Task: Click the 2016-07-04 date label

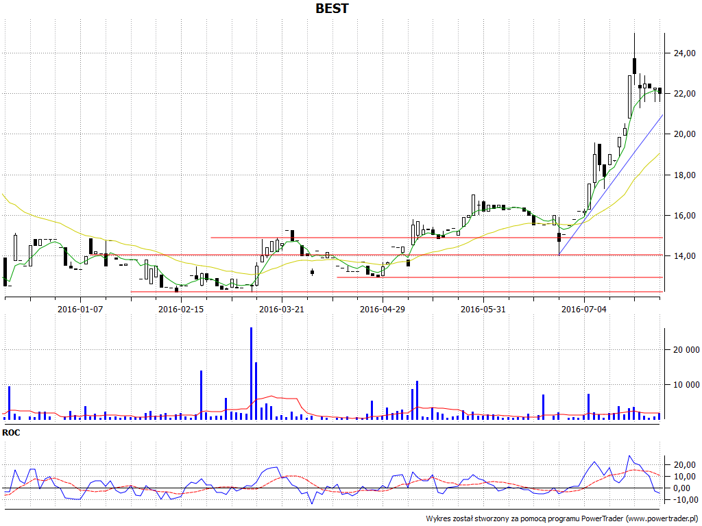Action: click(584, 309)
